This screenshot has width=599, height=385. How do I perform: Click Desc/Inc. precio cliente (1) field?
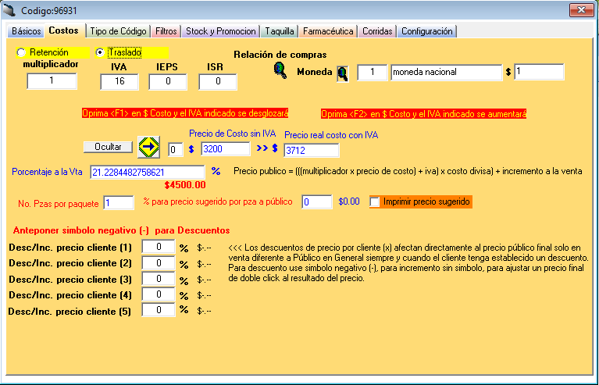(x=158, y=247)
